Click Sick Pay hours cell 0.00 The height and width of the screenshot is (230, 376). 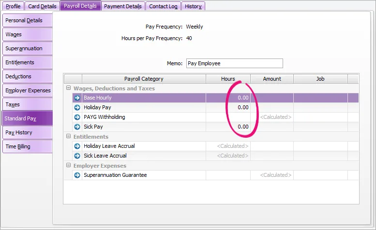(x=228, y=127)
